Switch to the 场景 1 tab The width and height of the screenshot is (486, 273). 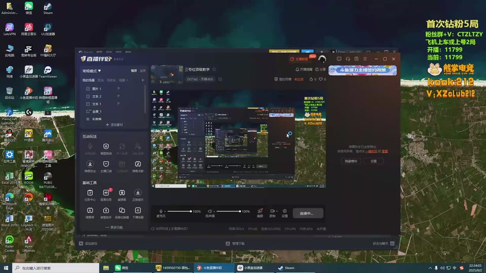tap(123, 80)
